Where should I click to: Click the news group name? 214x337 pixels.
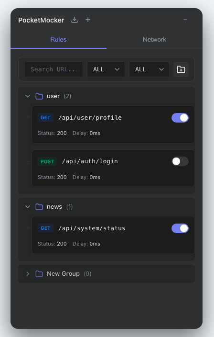tap(54, 207)
